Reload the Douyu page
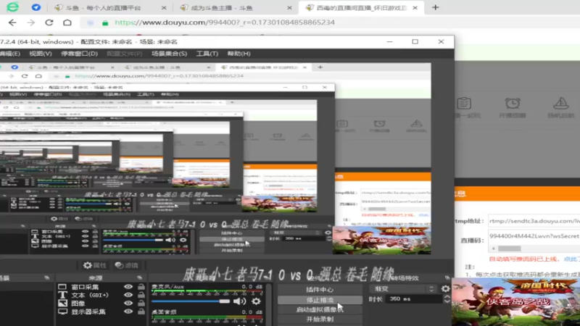Screen dimensions: 580x326 click(49, 22)
